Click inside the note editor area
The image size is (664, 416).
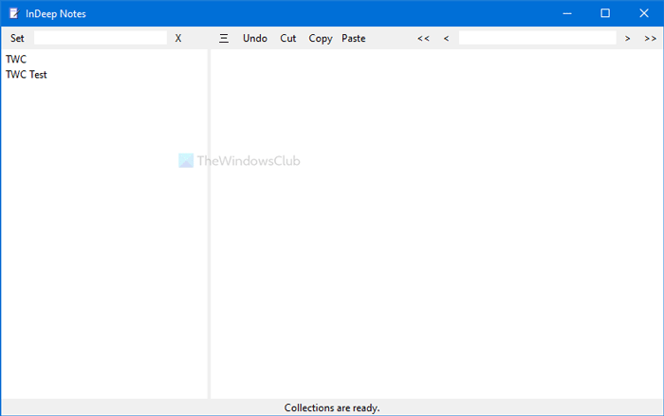436,224
